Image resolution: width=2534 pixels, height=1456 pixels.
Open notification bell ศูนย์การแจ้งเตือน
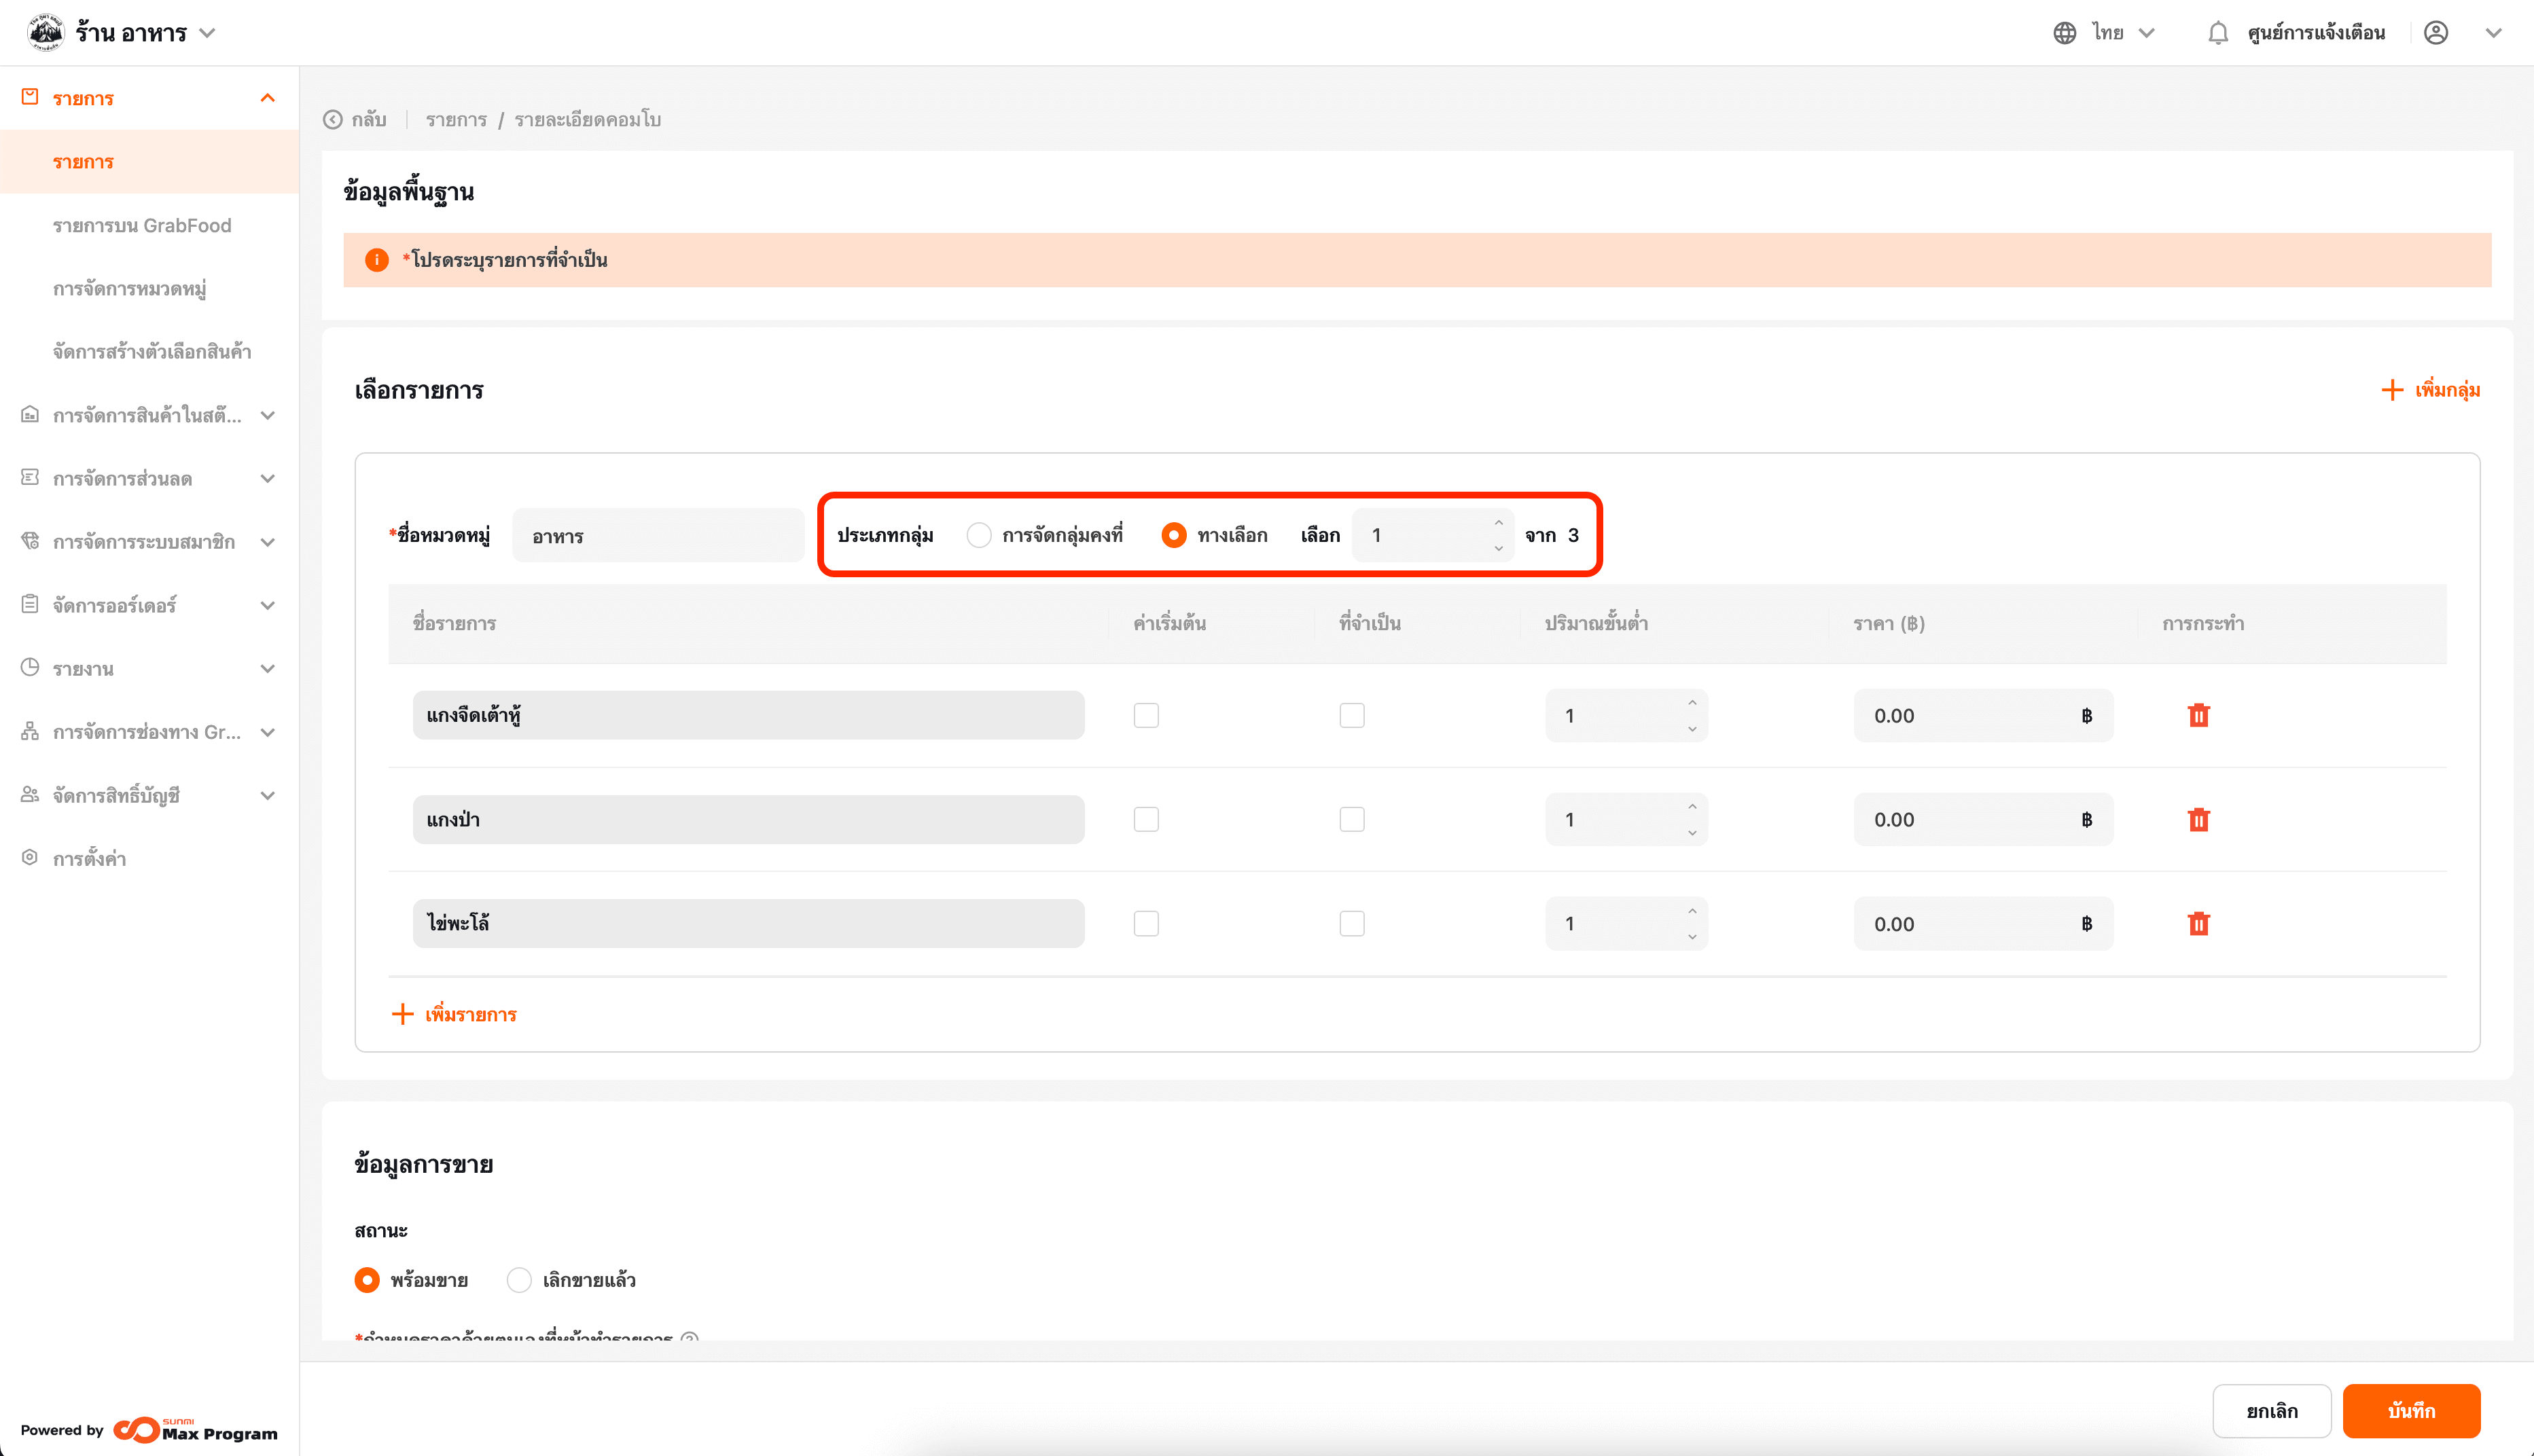coord(2218,33)
